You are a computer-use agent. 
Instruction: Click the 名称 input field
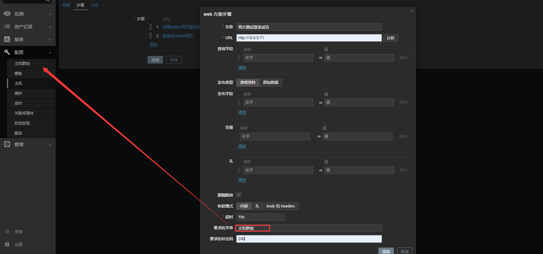pos(309,27)
